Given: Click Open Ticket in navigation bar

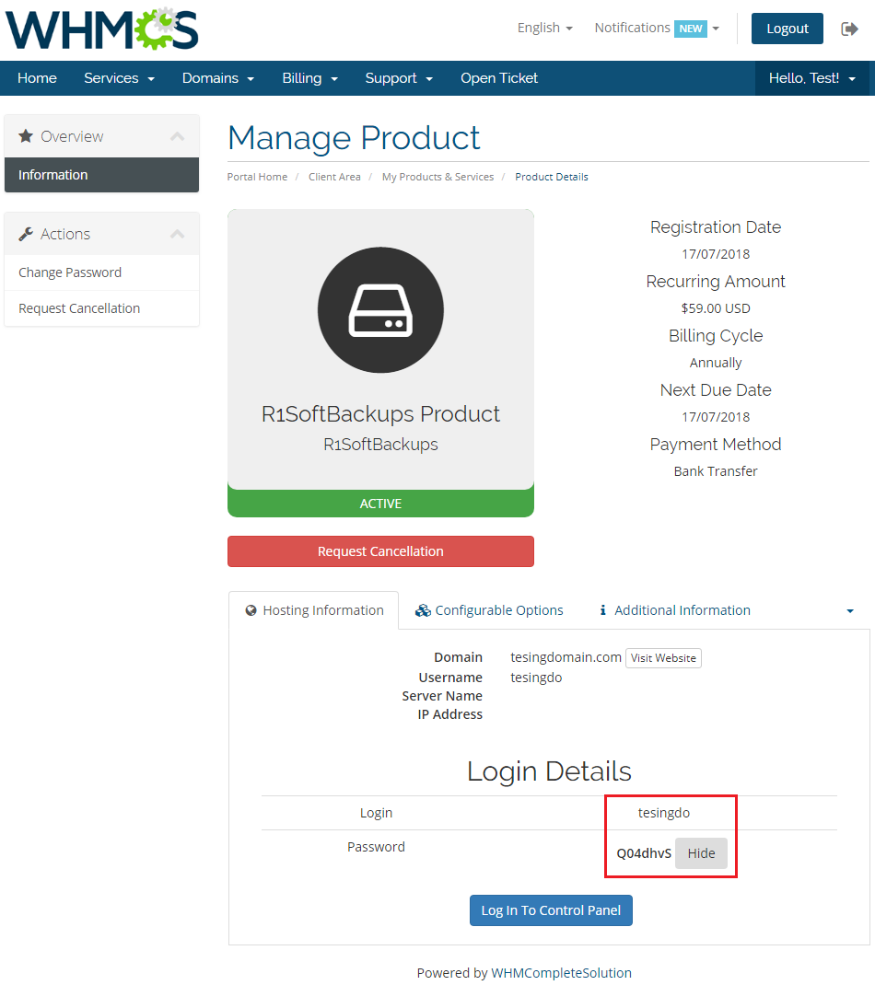Looking at the screenshot, I should point(499,78).
